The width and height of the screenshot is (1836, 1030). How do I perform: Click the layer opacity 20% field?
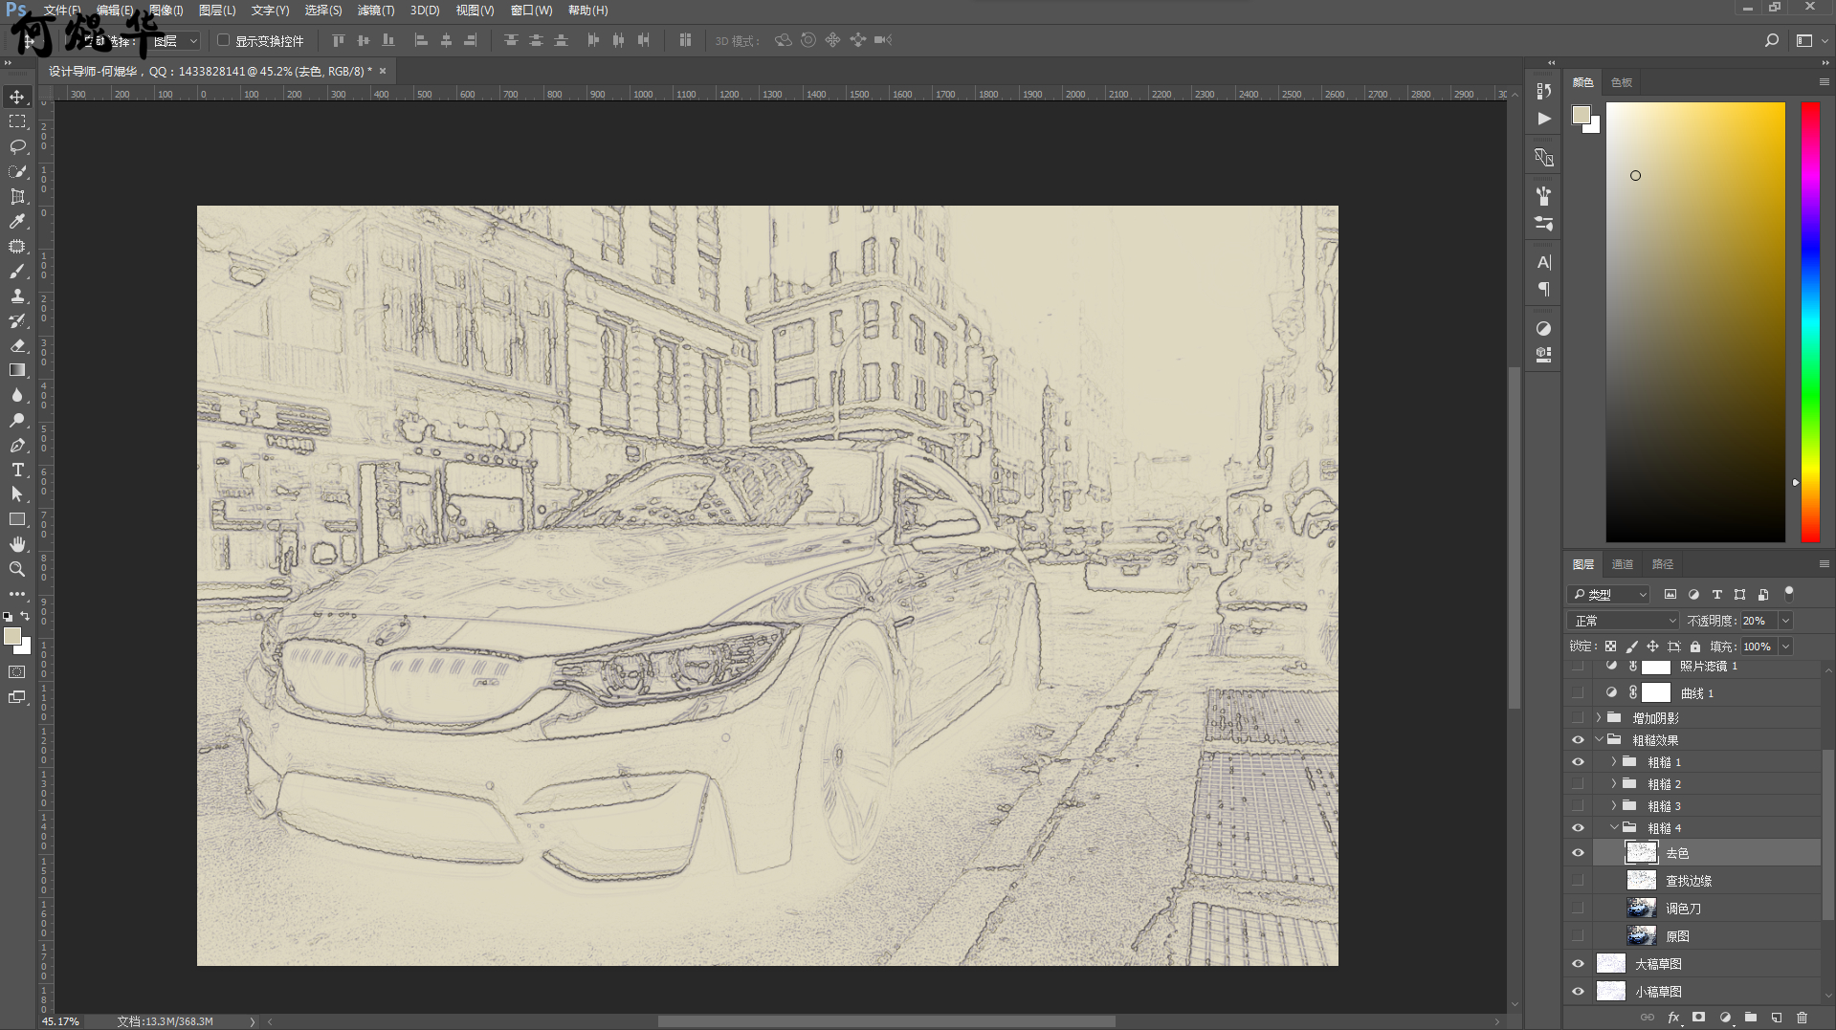coord(1758,621)
